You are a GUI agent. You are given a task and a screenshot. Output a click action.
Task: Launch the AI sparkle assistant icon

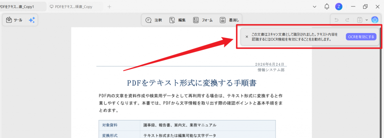(x=32, y=20)
